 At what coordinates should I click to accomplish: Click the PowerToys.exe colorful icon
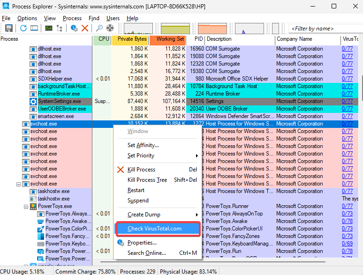(x=33, y=206)
